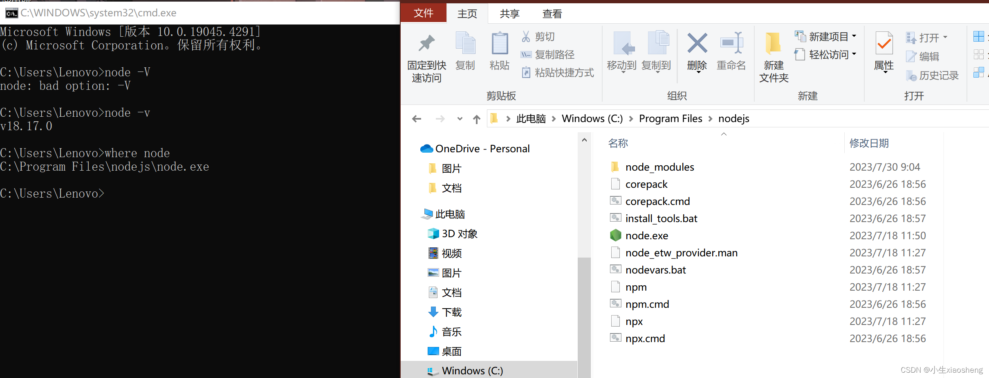This screenshot has width=989, height=378.
Task: Expand breadcrumb chevron after Program Files
Action: [x=710, y=119]
